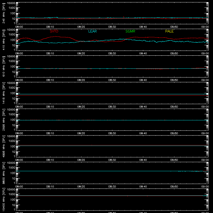Click 08:20 time label under 8800 MHz plot
Viewport: 213px width, 213px height.
[x=81, y=187]
